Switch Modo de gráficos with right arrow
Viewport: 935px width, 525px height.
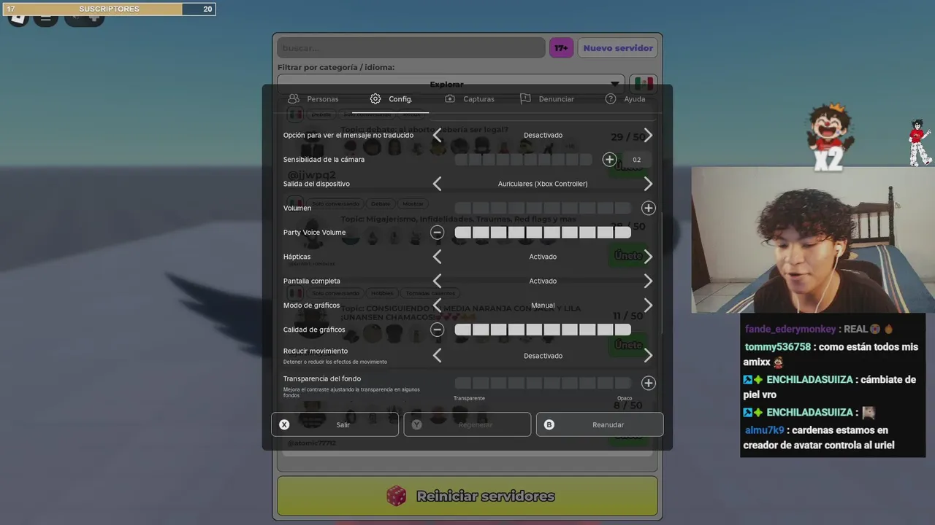[648, 305]
